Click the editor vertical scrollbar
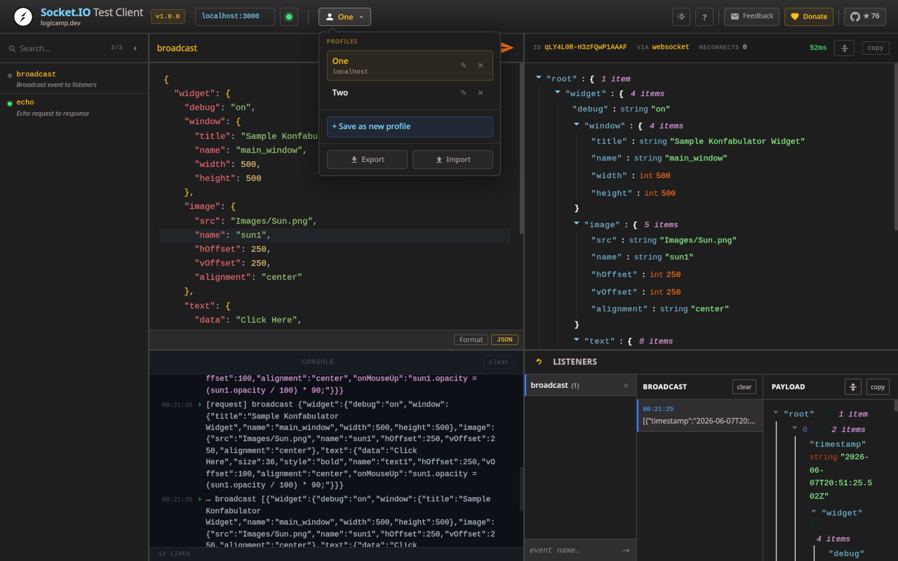Viewport: 898px width, 561px height. (x=521, y=149)
